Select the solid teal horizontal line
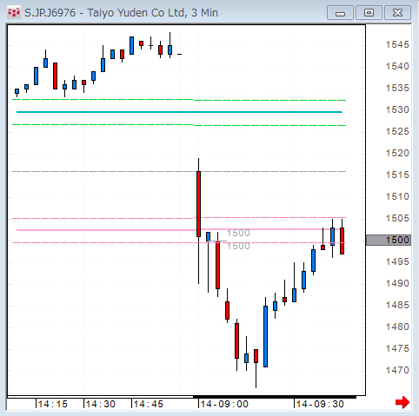 coord(179,112)
